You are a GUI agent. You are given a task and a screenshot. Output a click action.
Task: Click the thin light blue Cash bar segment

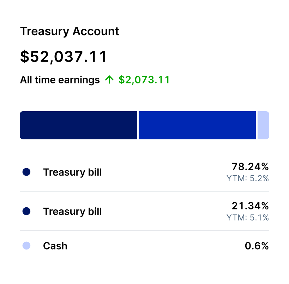click(x=263, y=125)
